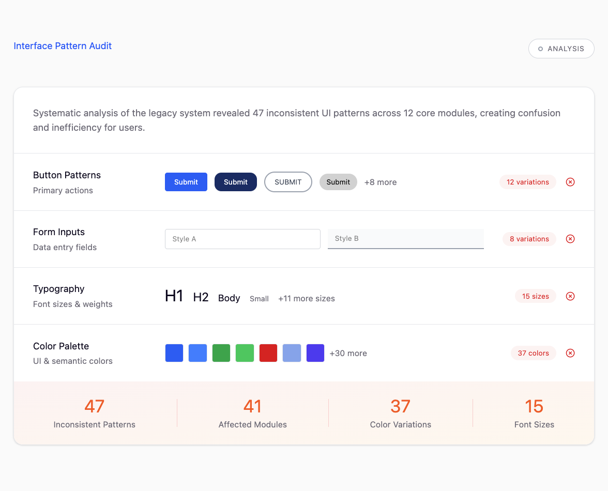Click the dismiss icon for Color Palette row
The image size is (608, 491).
[x=570, y=353]
